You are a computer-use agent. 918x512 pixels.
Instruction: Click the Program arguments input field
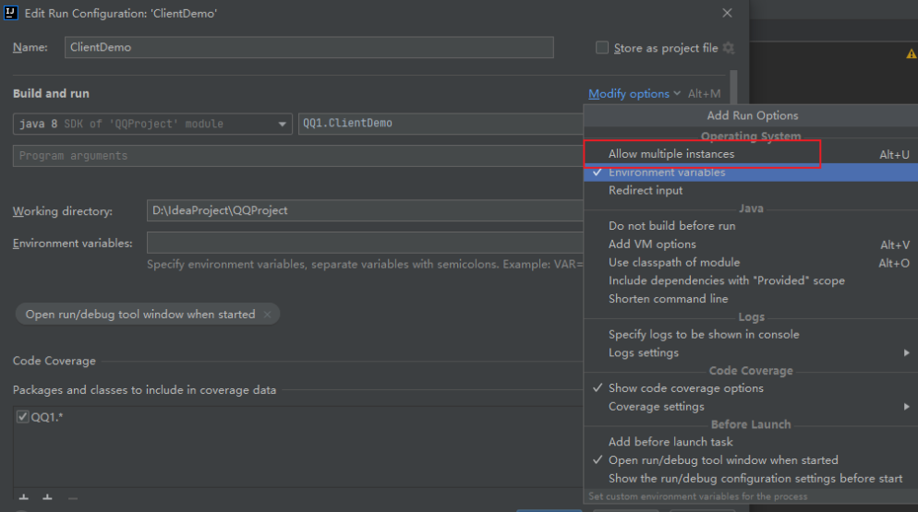296,156
